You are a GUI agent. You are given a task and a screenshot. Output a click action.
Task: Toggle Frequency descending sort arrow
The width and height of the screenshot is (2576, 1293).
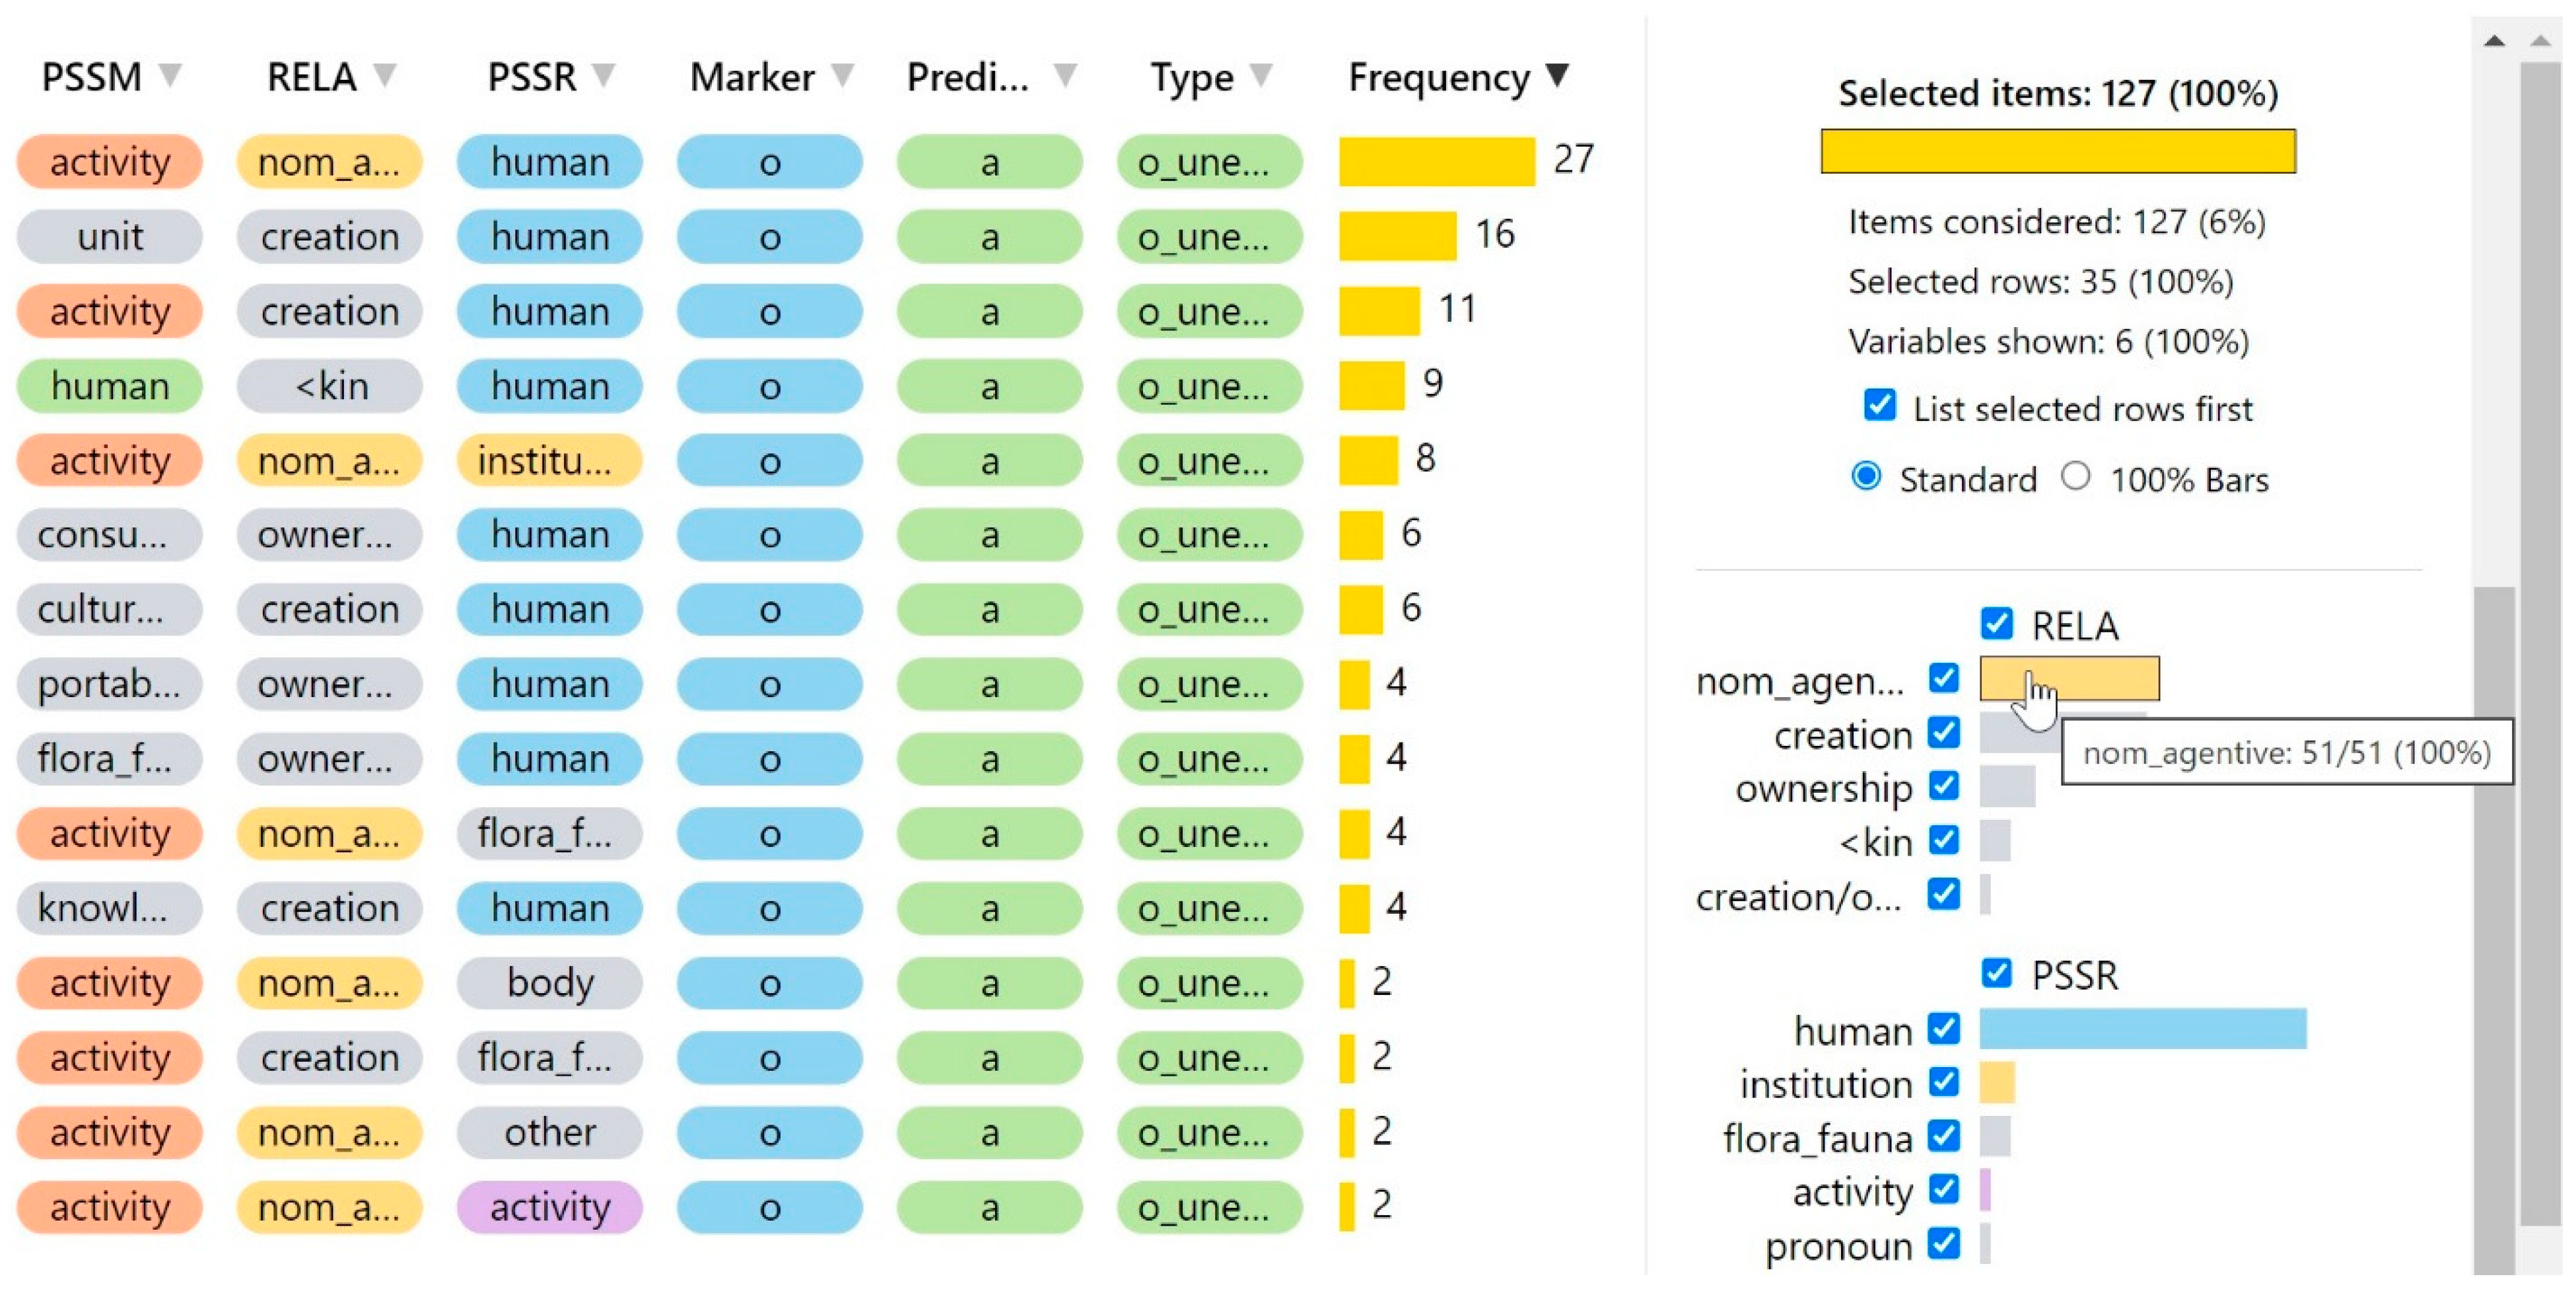[x=1557, y=75]
